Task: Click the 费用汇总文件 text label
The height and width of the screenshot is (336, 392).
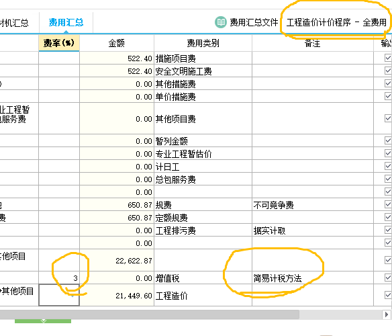Action: [x=254, y=23]
